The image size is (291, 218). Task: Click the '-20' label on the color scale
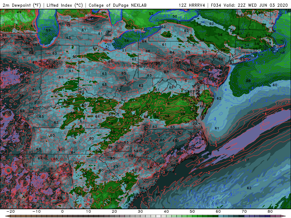coord(11,211)
